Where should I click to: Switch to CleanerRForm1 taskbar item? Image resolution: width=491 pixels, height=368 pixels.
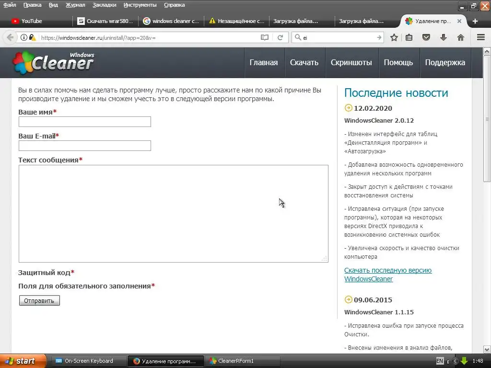[242, 361]
